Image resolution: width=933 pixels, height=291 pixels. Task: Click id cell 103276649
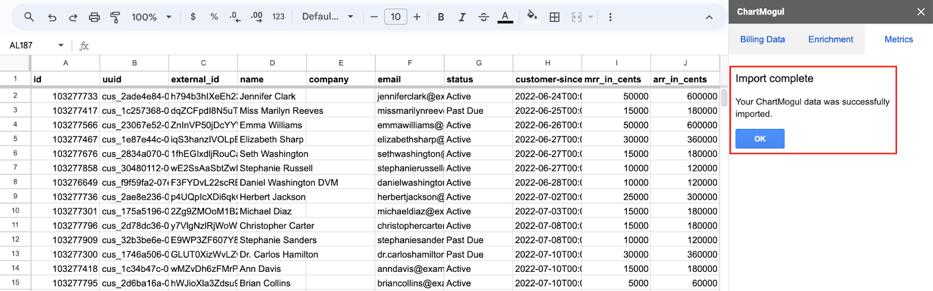[x=65, y=183]
